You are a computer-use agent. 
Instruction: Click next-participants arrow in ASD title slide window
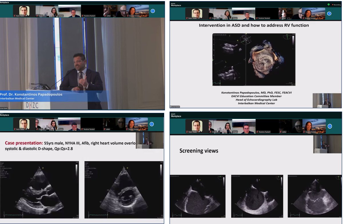[329, 13]
